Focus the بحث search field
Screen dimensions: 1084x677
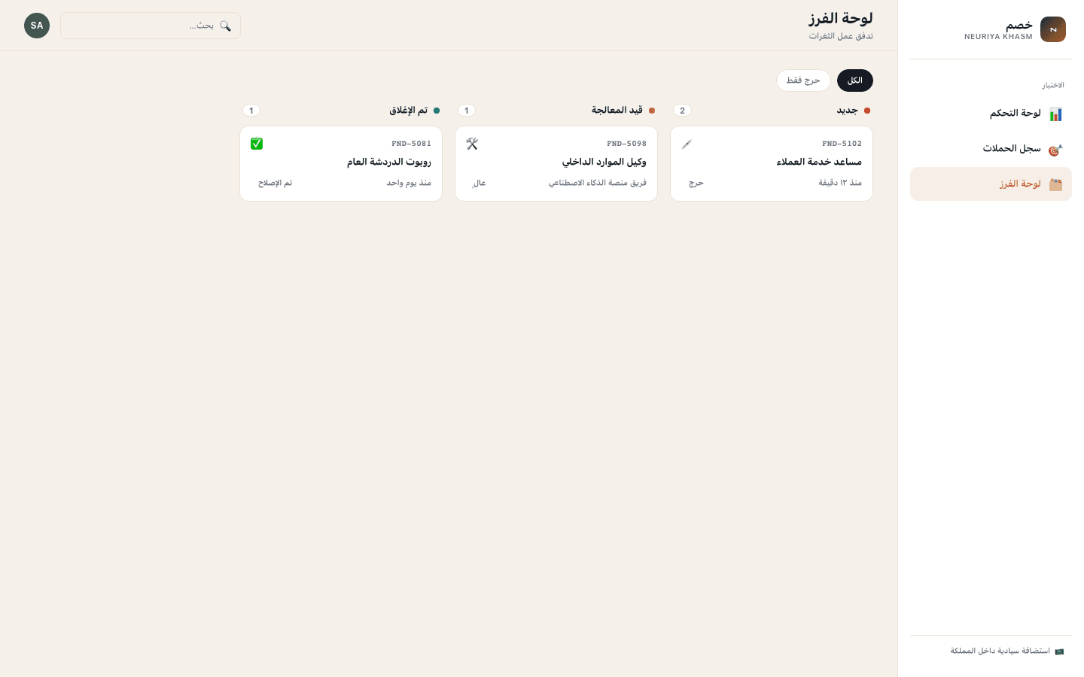151,26
